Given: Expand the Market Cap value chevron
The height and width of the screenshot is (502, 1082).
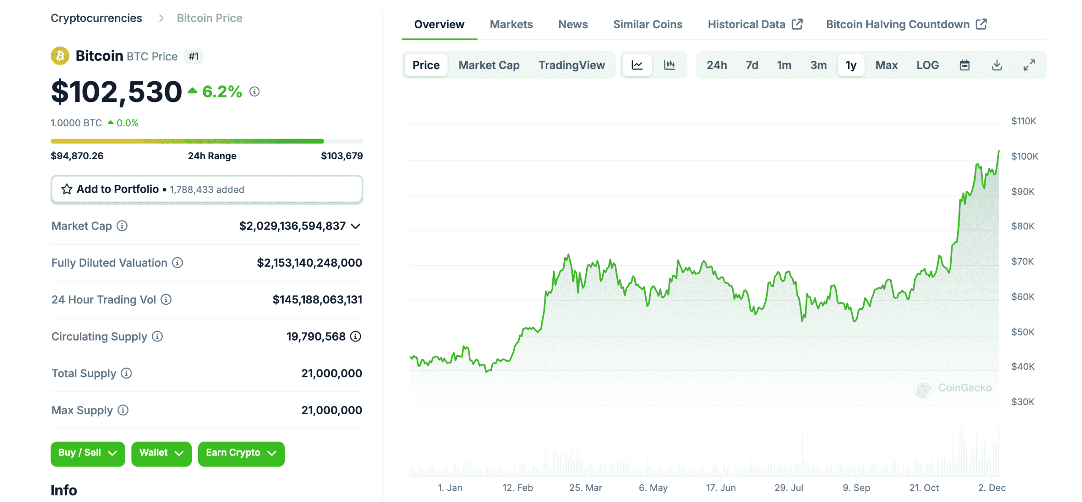Looking at the screenshot, I should (356, 226).
